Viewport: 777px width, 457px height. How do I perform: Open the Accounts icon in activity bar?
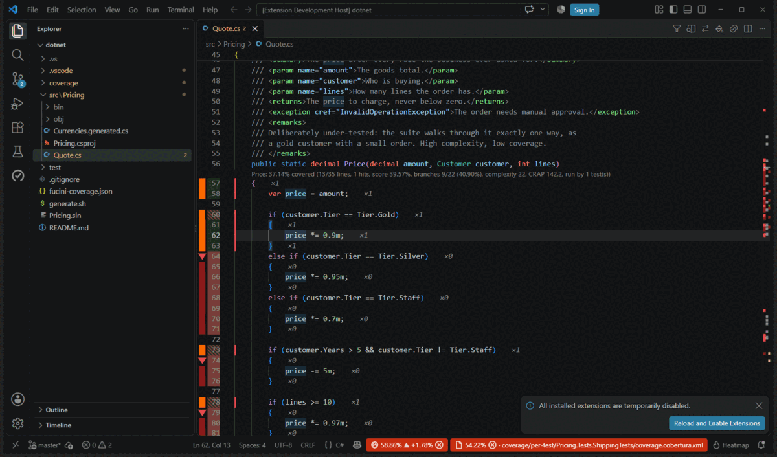click(x=17, y=399)
